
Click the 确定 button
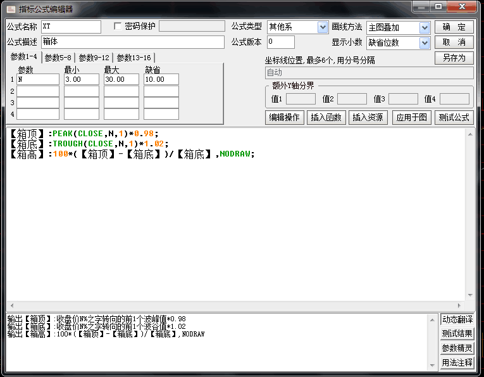tap(454, 27)
